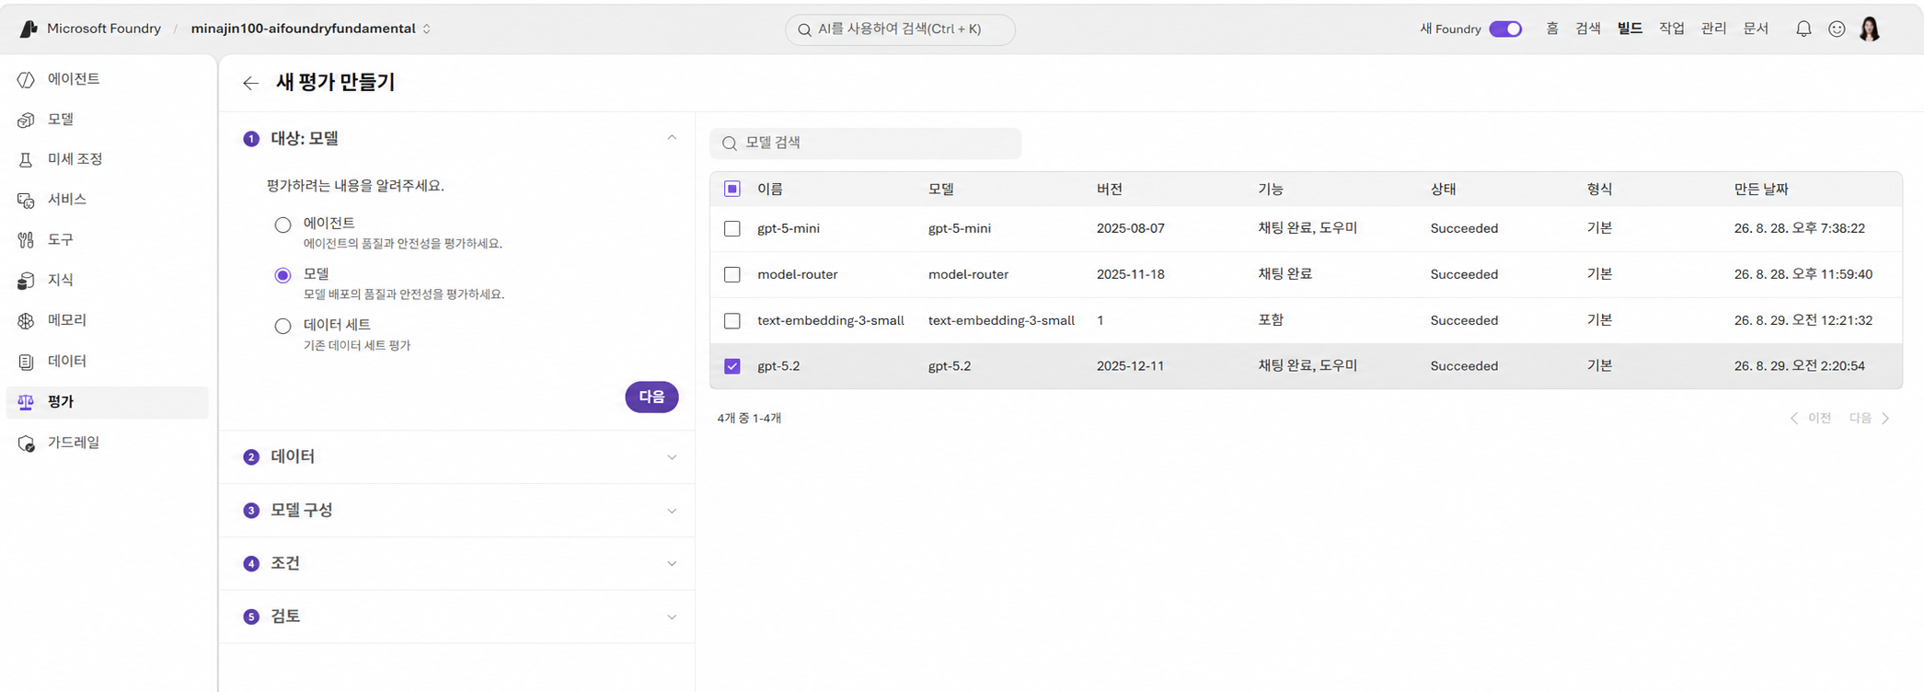
Task: Sort by the 만든 날짜 column header
Action: click(x=1761, y=189)
